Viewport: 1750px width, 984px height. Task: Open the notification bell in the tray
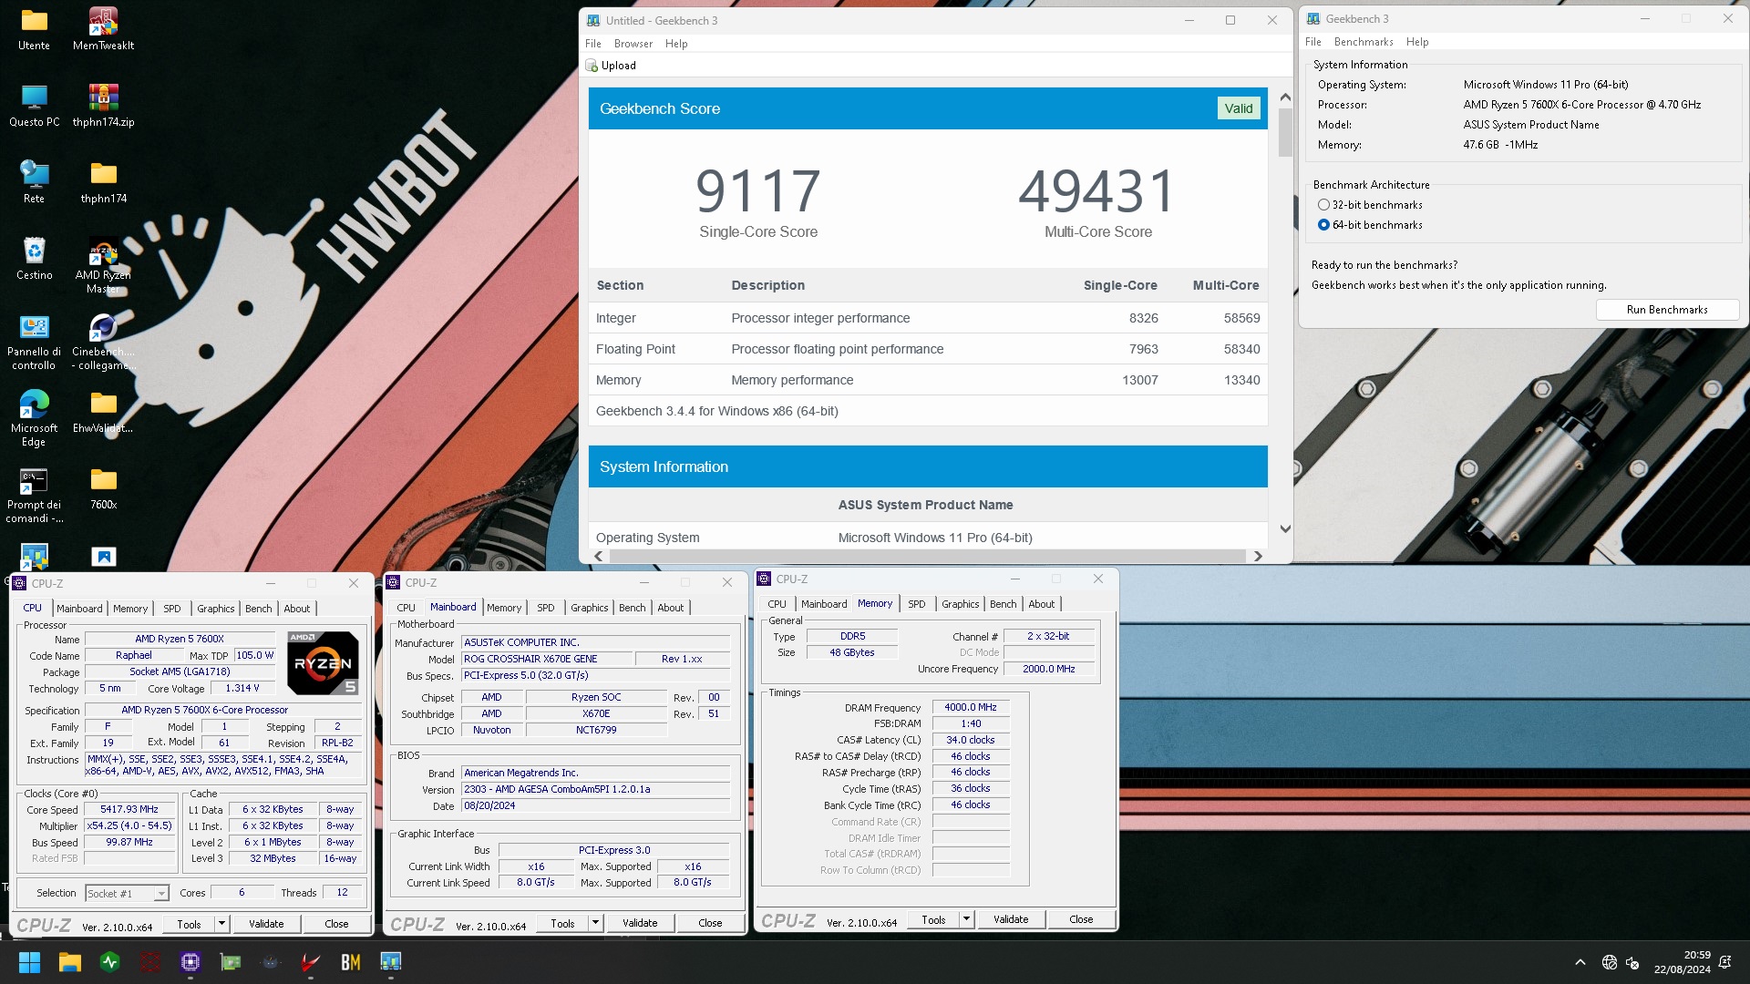[1724, 962]
